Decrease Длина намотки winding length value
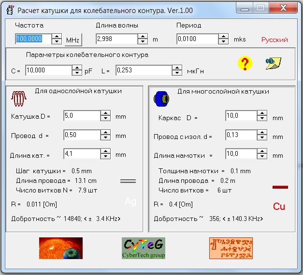This screenshot has height=275, width=303. pyautogui.click(x=262, y=158)
